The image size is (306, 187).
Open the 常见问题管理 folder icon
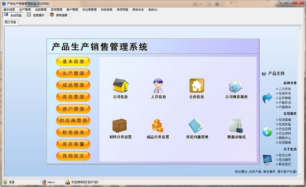pyautogui.click(x=196, y=126)
